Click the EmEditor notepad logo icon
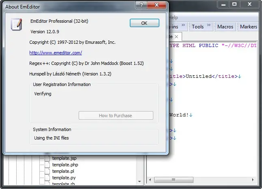The image size is (262, 189). click(x=17, y=24)
